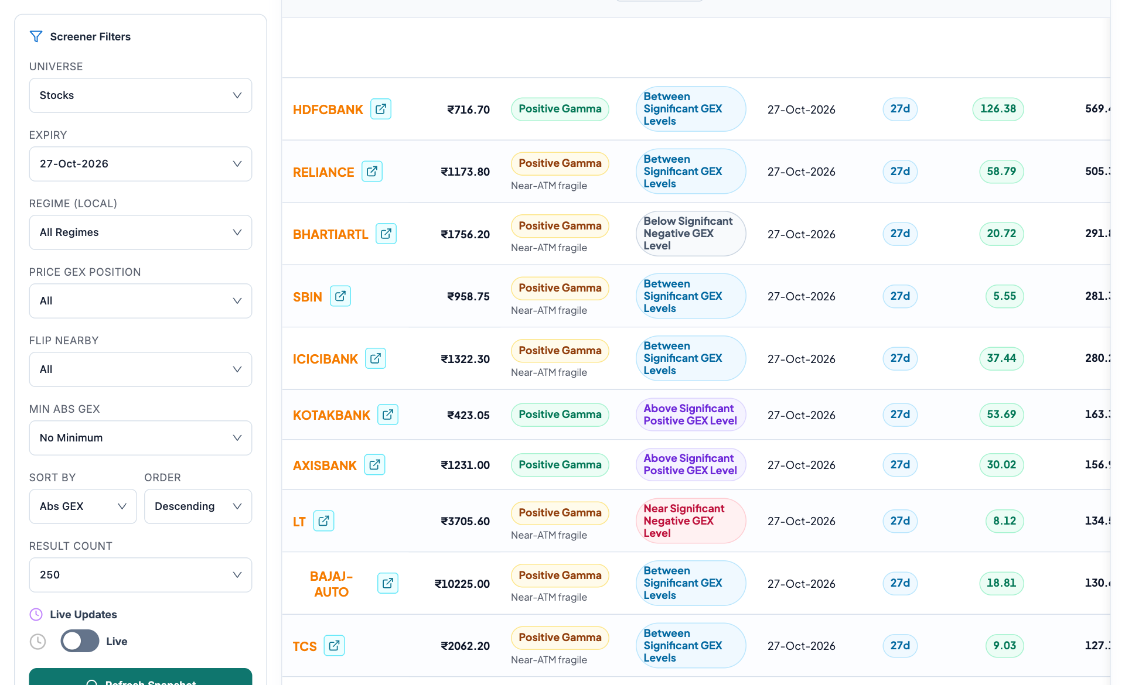The width and height of the screenshot is (1125, 685).
Task: Click the 53.69 value badge
Action: (x=1001, y=415)
